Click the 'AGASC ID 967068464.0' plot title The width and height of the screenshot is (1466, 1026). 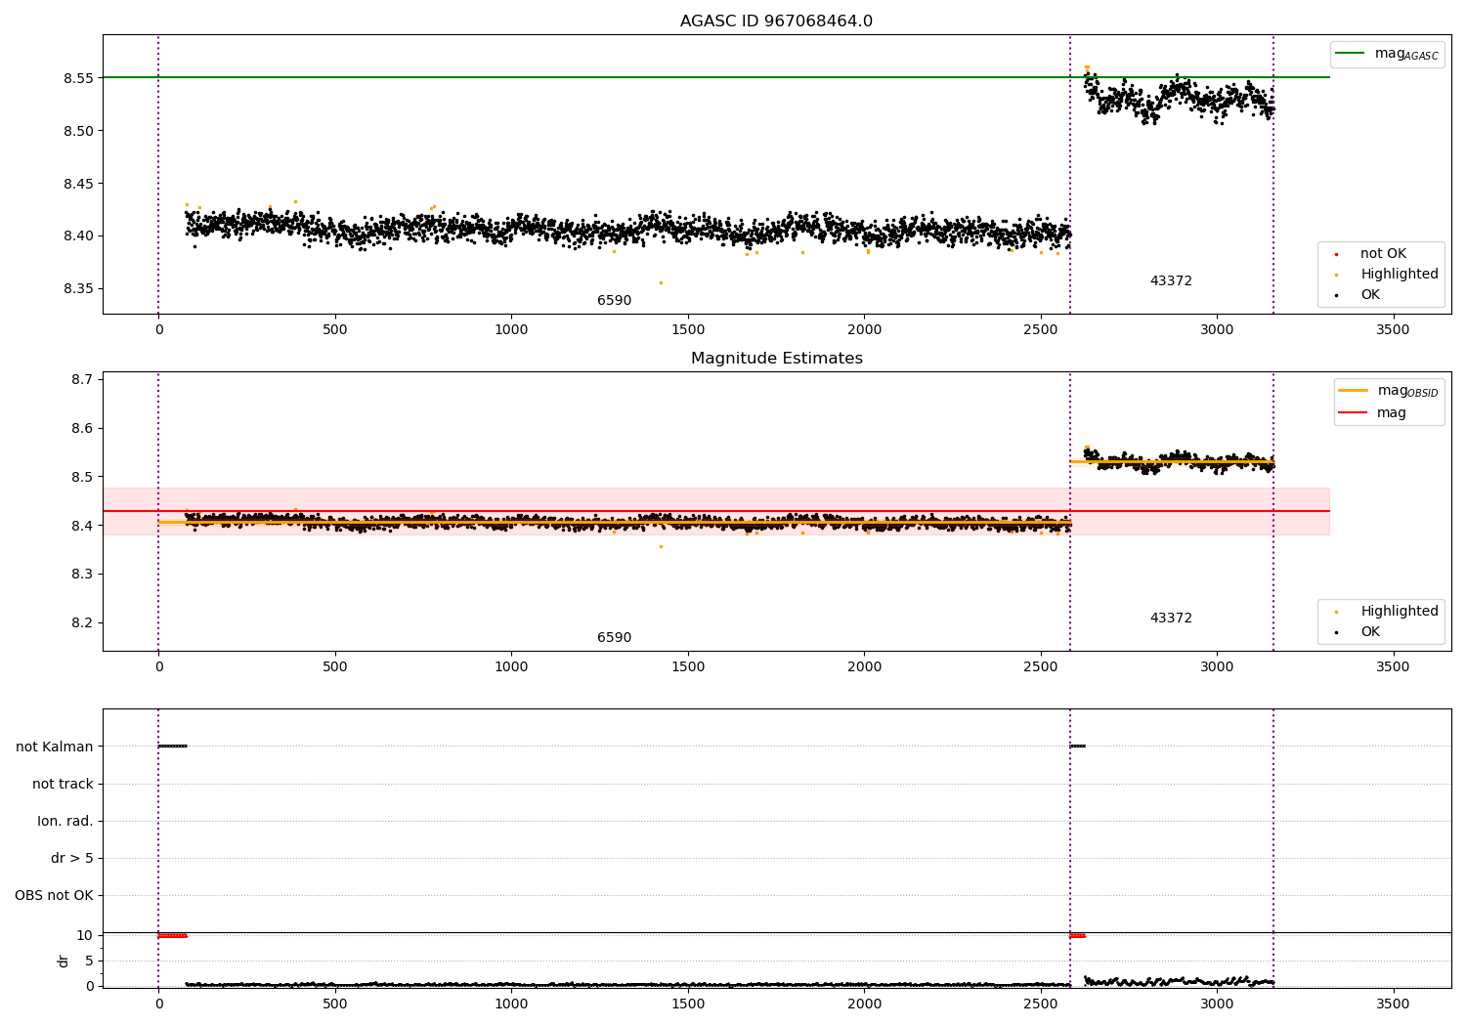(776, 21)
